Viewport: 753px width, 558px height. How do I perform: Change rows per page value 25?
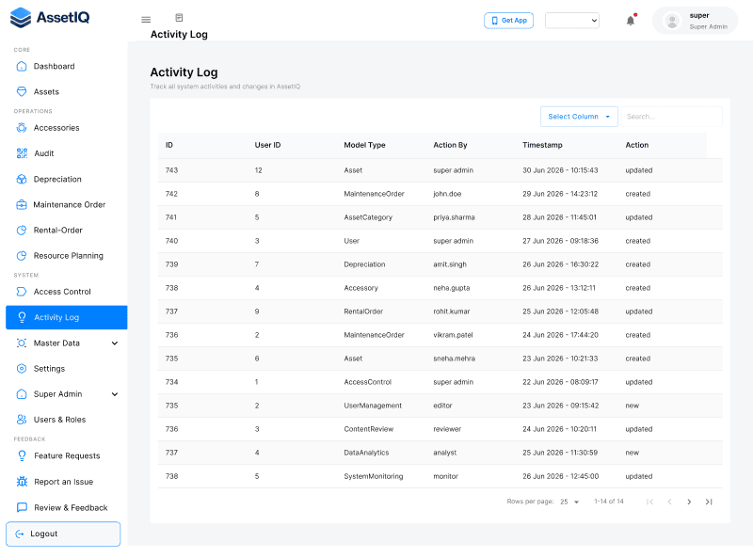coord(569,502)
